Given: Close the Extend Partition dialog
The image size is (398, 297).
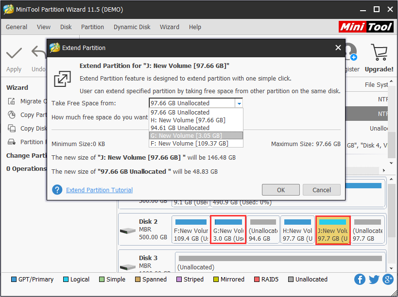Looking at the screenshot, I should 338,48.
